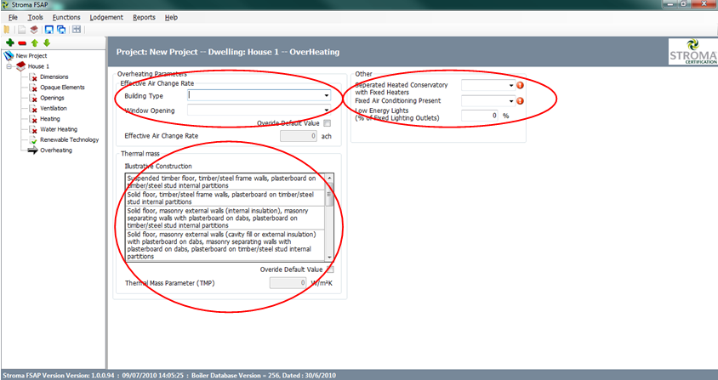Viewport: 718px width, 380px height.
Task: Open the Building Type dropdown
Action: [327, 96]
